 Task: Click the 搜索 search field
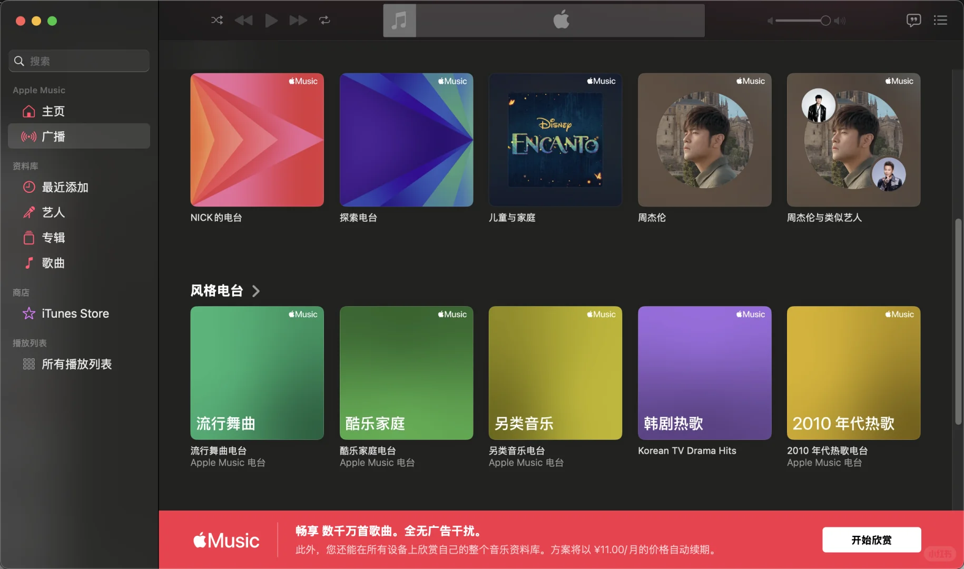click(x=78, y=61)
